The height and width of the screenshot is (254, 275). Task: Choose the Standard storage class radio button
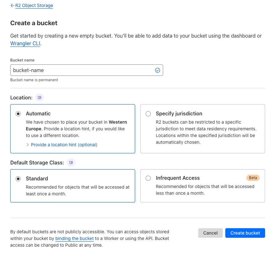[18, 179]
